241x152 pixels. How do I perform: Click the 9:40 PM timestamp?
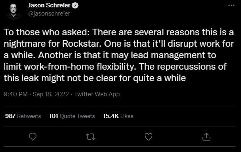click(16, 94)
